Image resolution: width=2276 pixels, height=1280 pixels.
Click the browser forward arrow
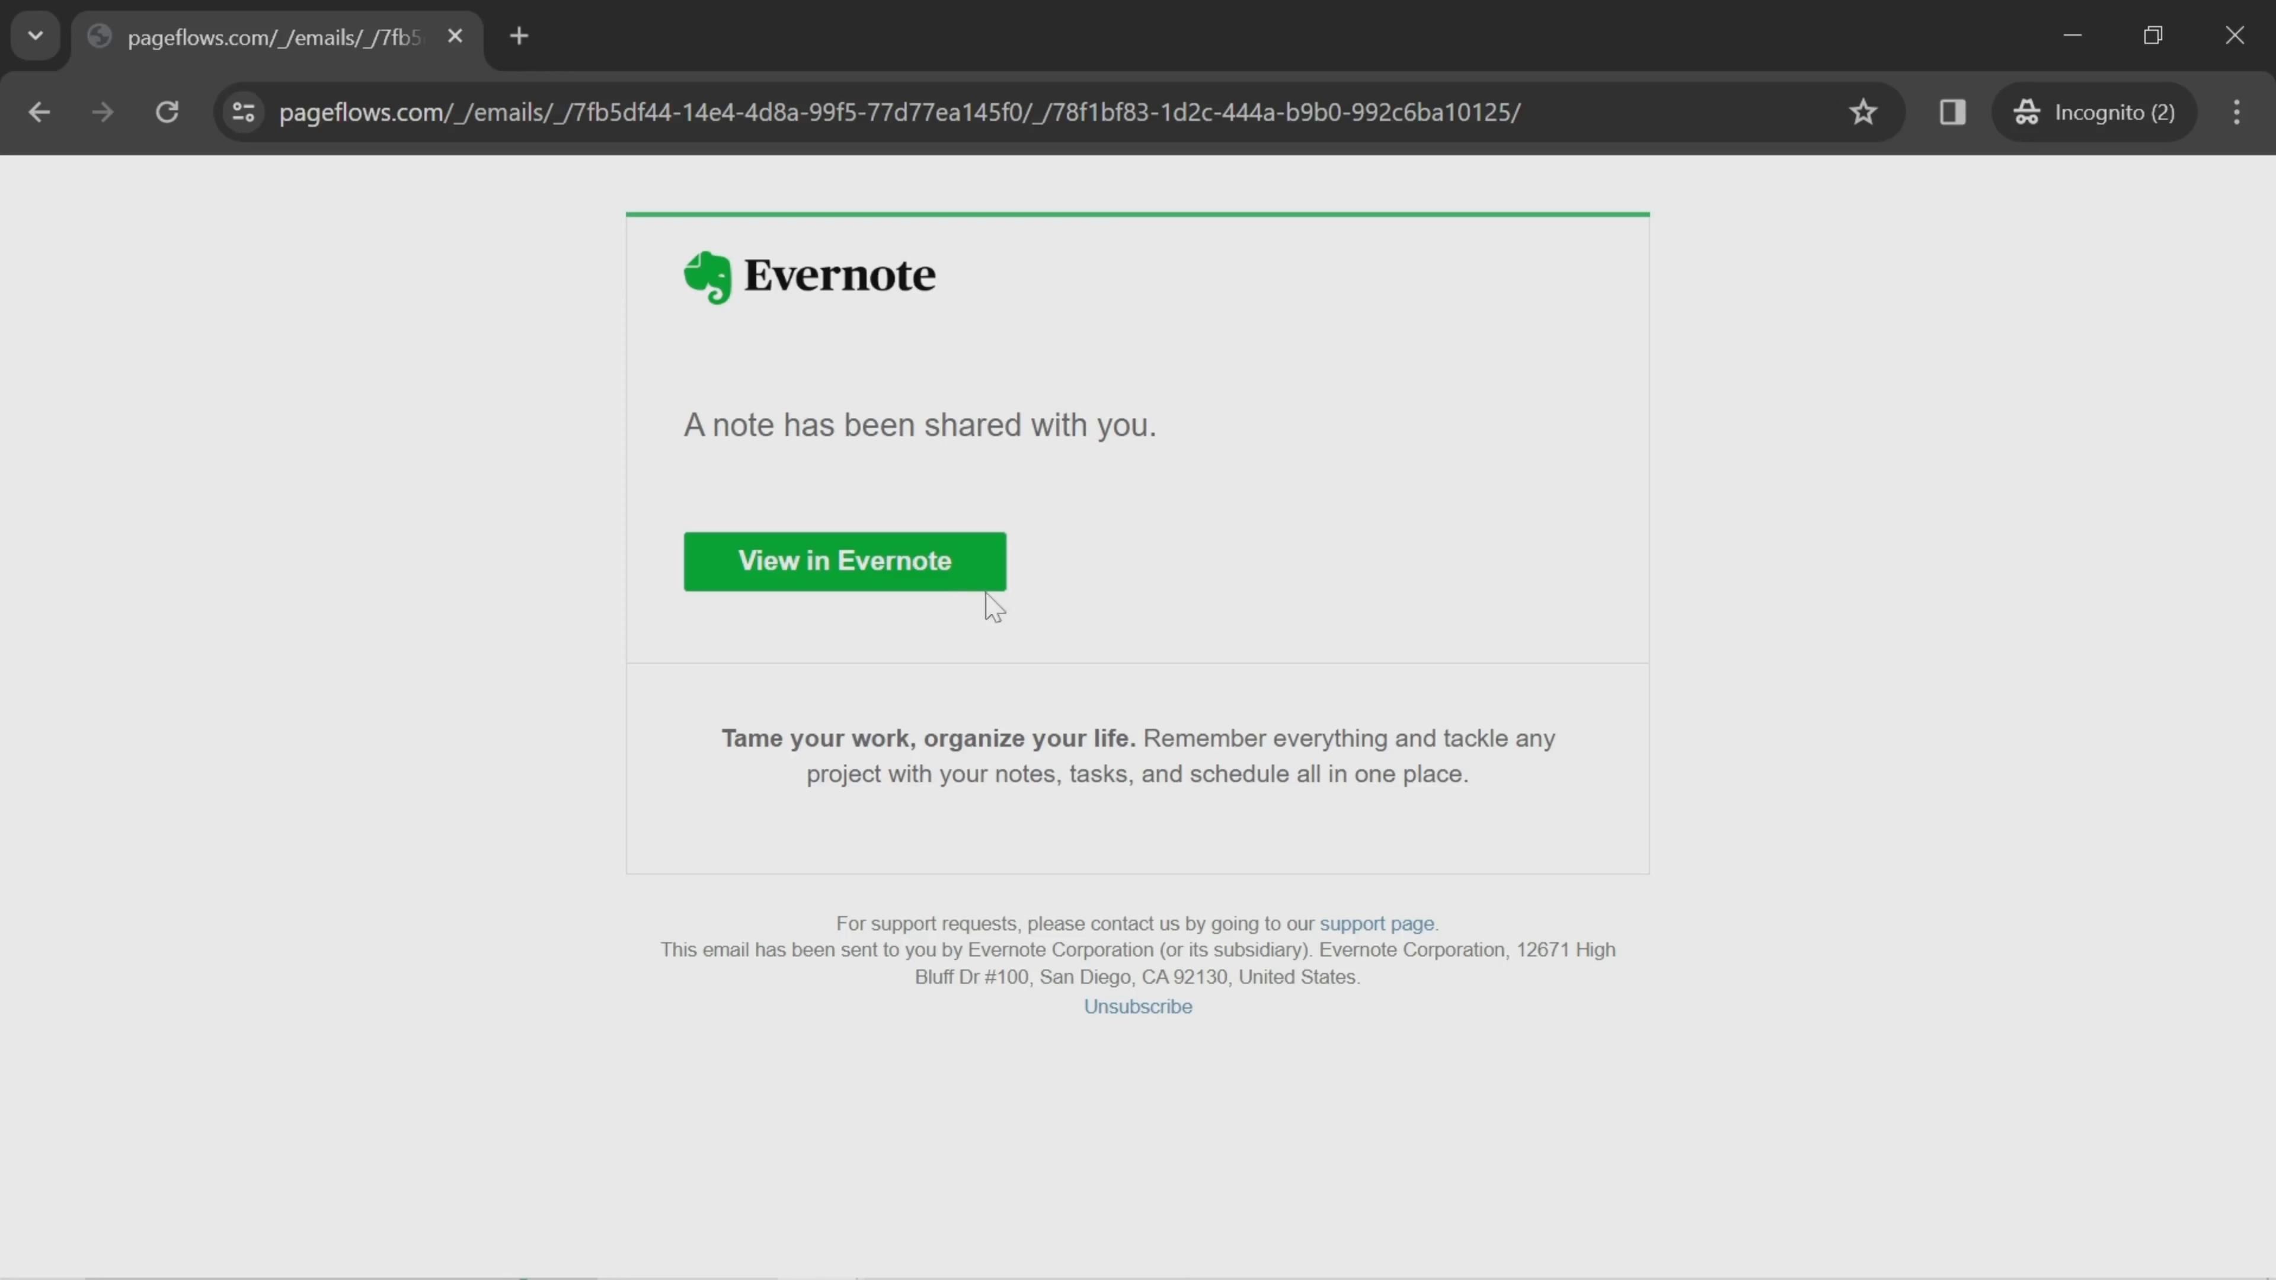[103, 112]
